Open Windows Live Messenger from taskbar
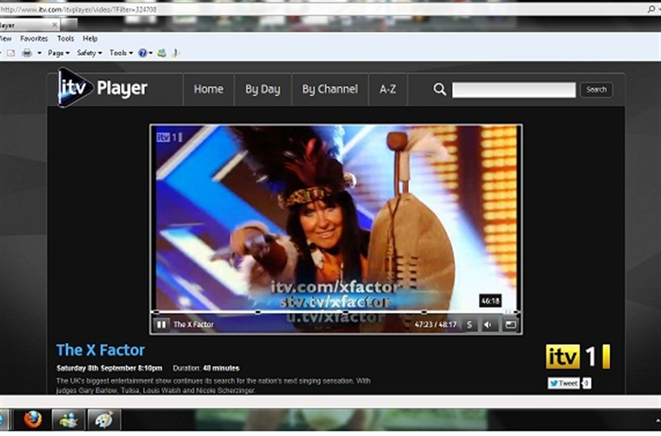 coord(68,420)
